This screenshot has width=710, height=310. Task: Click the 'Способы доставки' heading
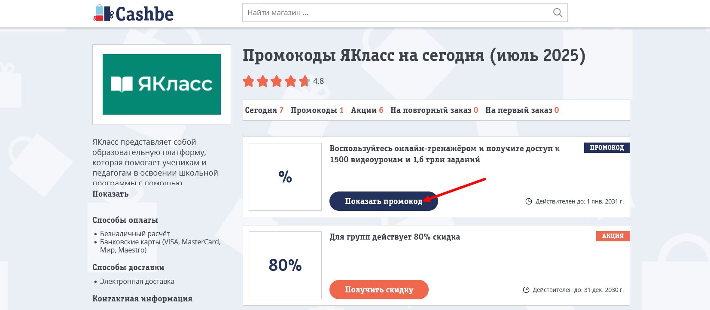[x=128, y=267]
